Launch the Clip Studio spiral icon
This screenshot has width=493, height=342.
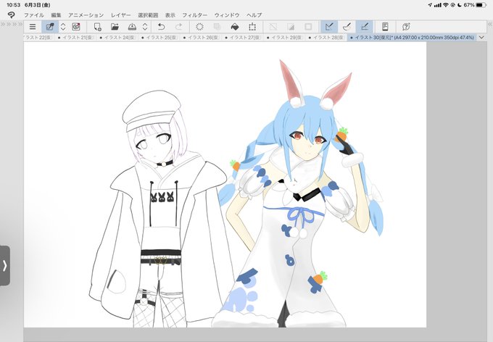tap(76, 27)
